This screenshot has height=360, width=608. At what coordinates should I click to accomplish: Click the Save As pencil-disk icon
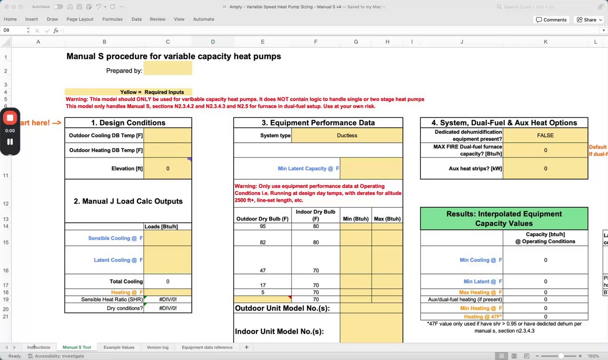coord(88,7)
